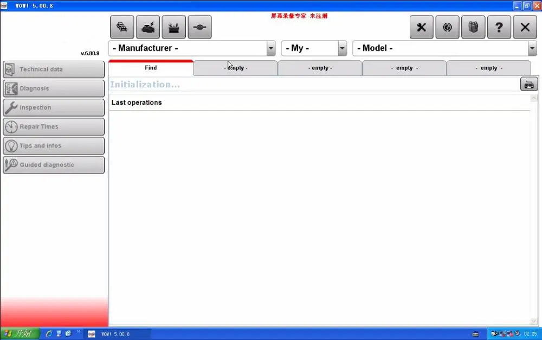Click the Initialization search input field
The width and height of the screenshot is (542, 340).
(x=314, y=85)
